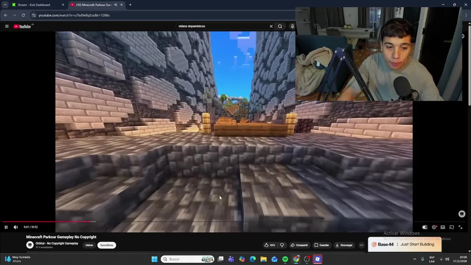Screen dimensions: 471x265
Task: Go to the YouTube home logo
Action: pyautogui.click(x=22, y=26)
